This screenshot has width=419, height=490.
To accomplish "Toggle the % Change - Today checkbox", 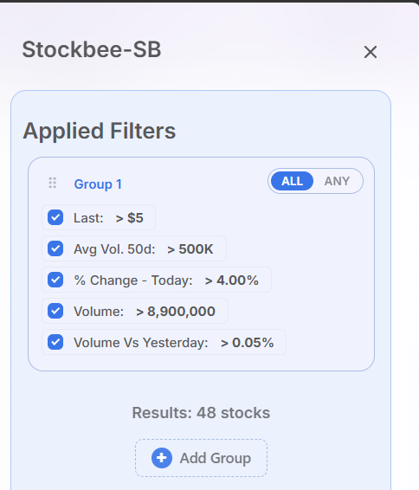I will pos(55,280).
